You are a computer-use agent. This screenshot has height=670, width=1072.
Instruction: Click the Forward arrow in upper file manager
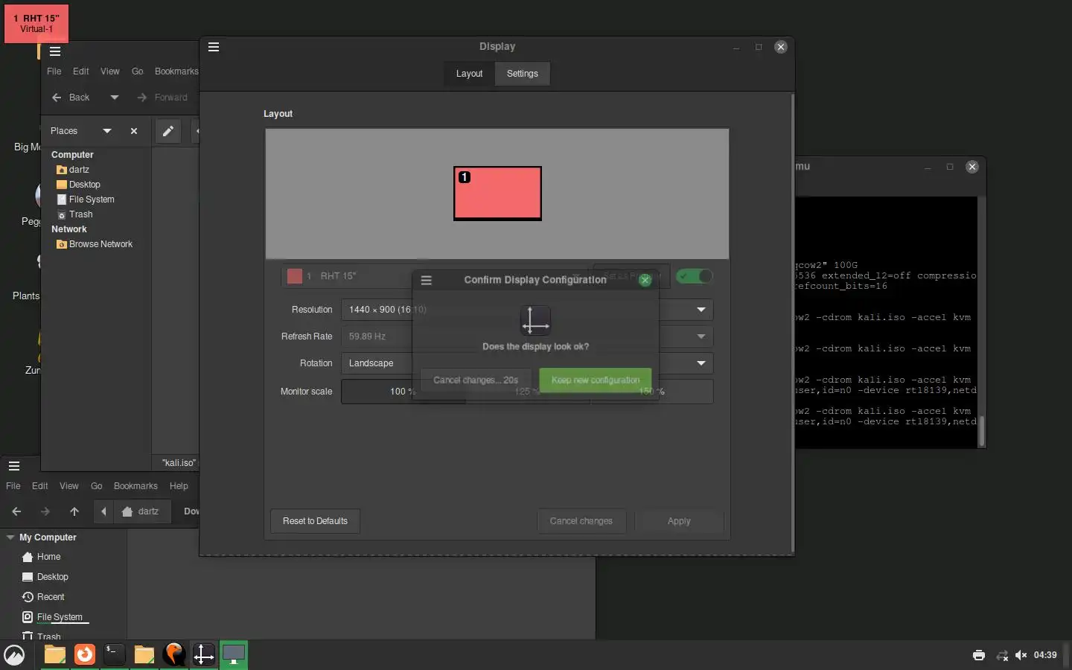[x=163, y=98]
